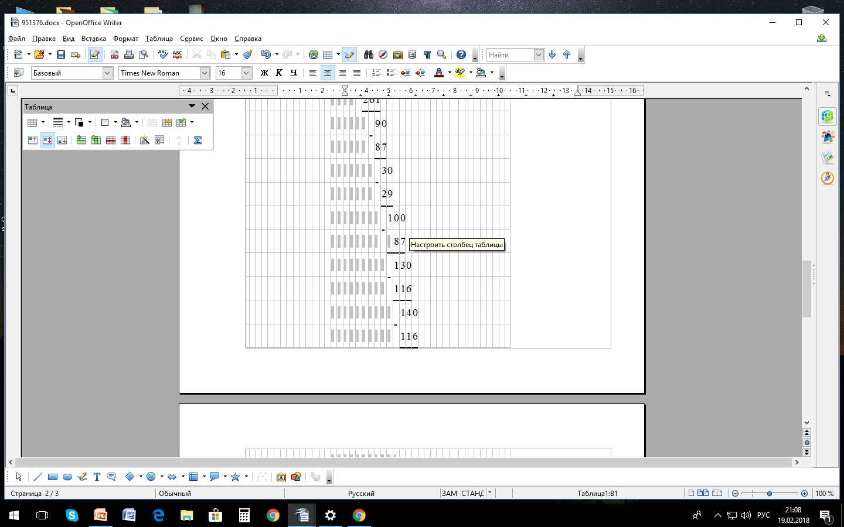Open the Правка menu

pyautogui.click(x=44, y=39)
